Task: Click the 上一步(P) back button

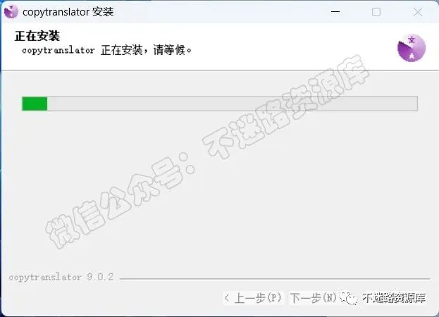Action: pos(254,298)
